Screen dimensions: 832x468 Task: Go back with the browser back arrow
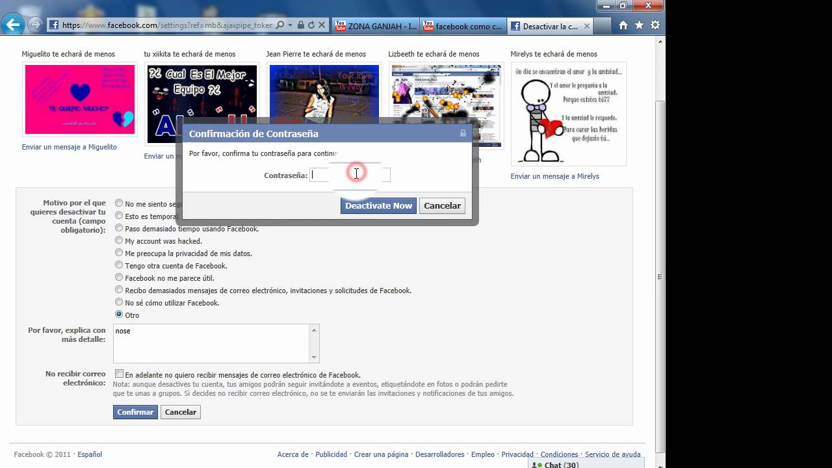tap(13, 25)
